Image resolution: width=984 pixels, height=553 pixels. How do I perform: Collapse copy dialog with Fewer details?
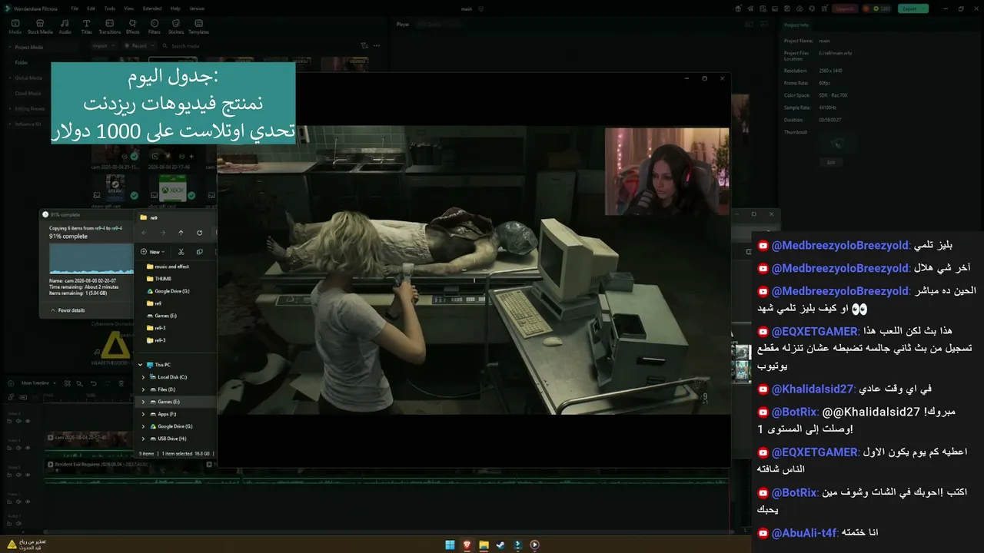point(68,310)
